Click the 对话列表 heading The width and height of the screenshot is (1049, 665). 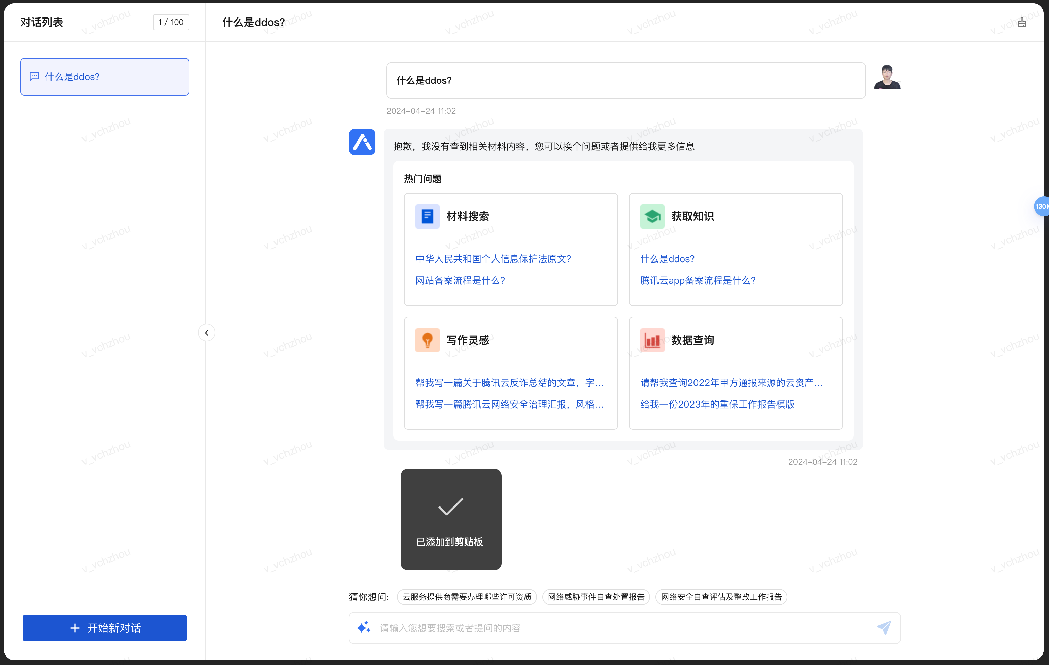42,22
